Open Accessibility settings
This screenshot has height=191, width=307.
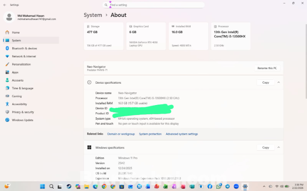pos(20,104)
